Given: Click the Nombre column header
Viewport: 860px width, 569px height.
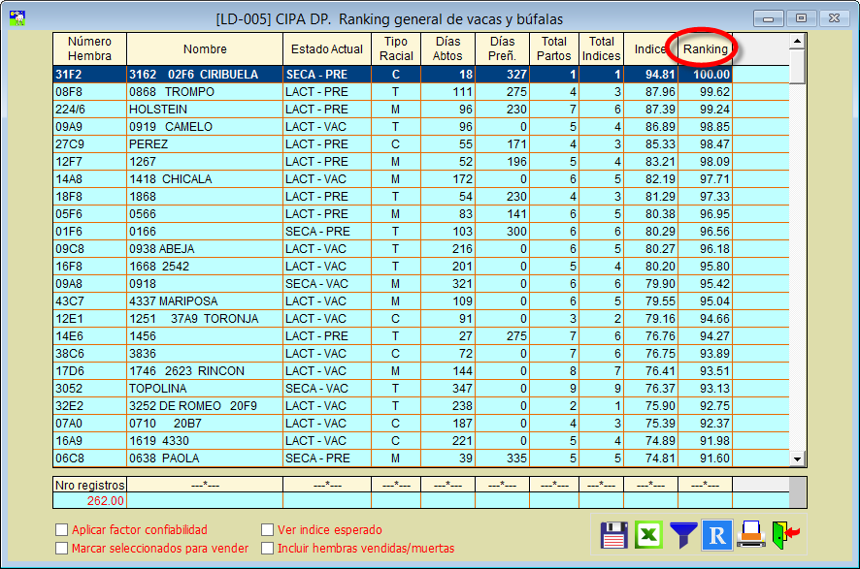Looking at the screenshot, I should click(204, 48).
